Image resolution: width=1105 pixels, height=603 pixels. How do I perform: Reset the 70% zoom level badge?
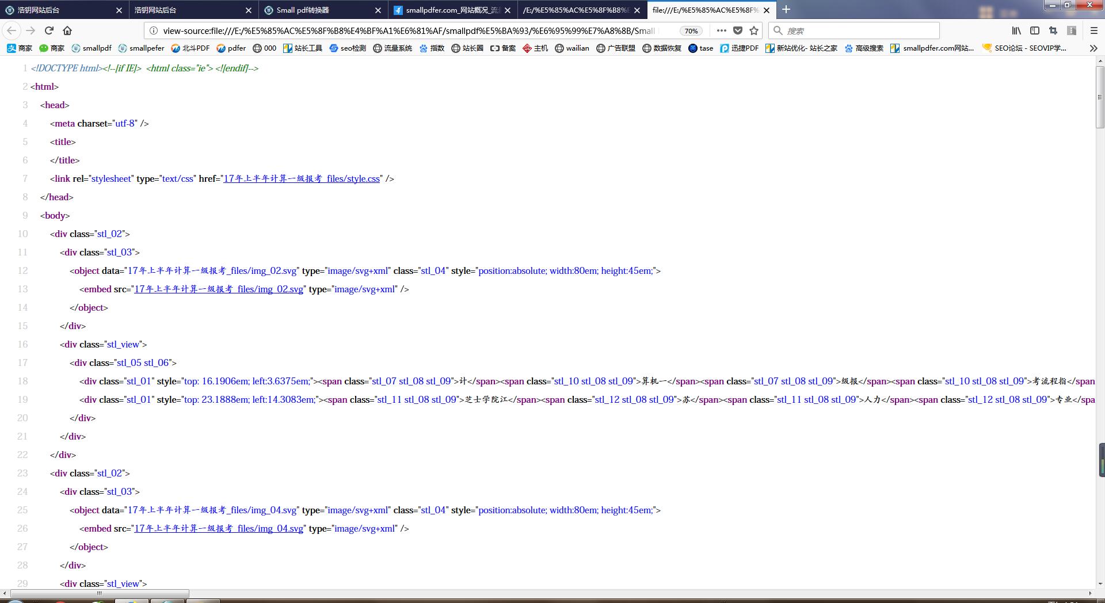691,31
